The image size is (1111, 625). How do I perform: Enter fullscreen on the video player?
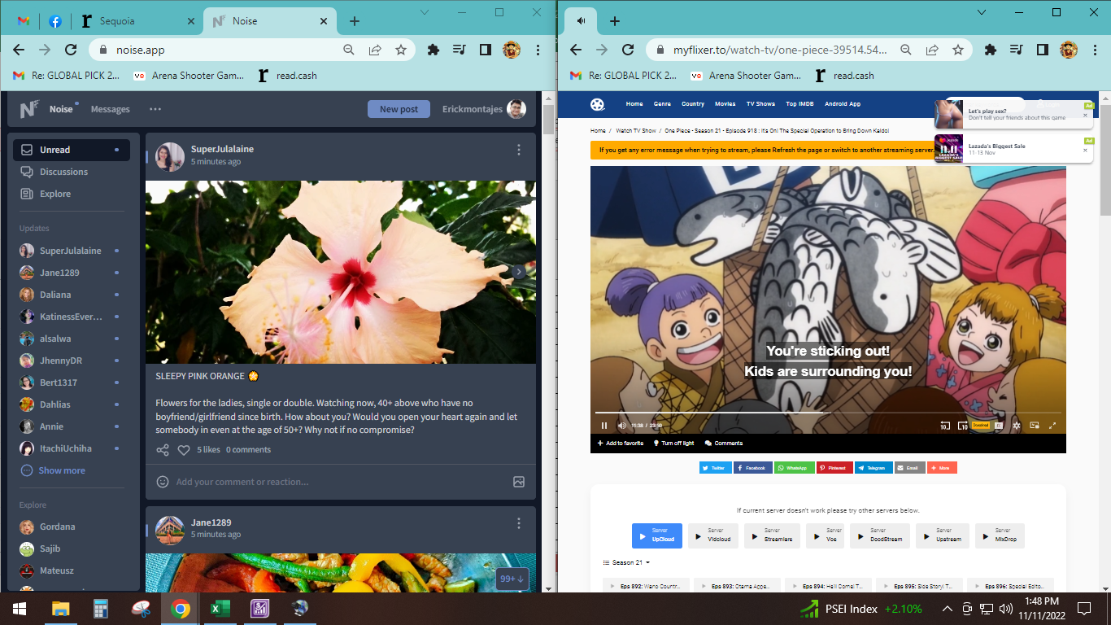point(1052,425)
